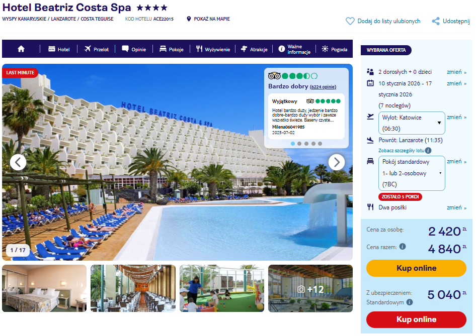Open info icon next to Cena razem
Viewport: 476px width, 336px height.
click(403, 246)
